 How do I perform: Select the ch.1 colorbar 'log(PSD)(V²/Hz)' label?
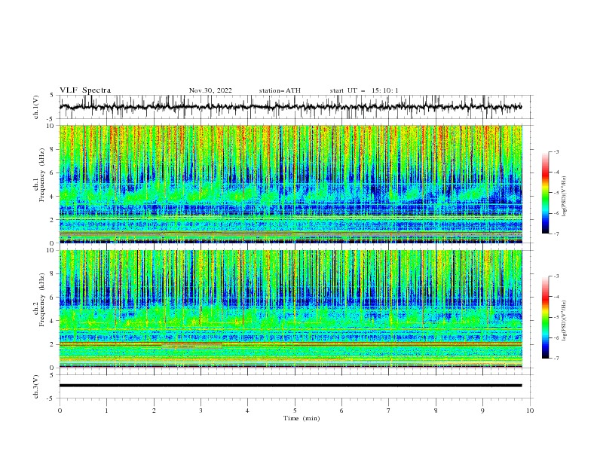tap(564, 197)
